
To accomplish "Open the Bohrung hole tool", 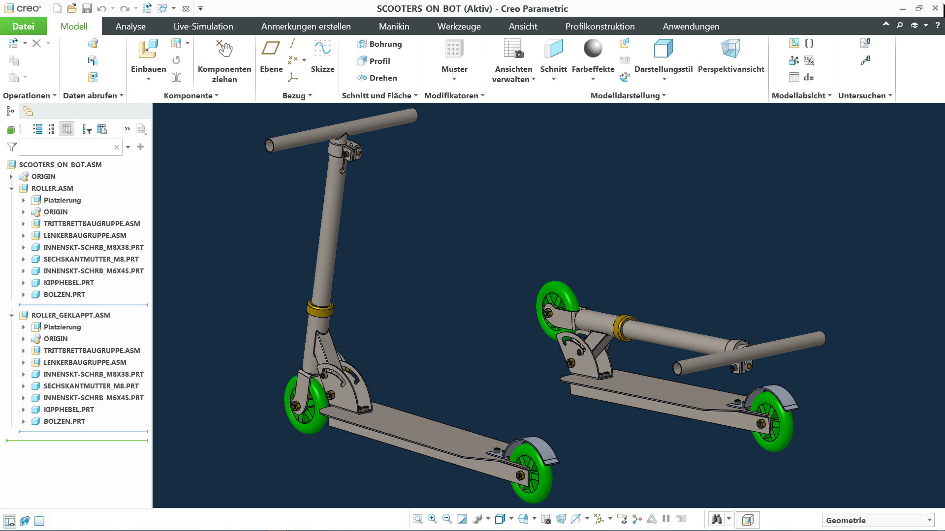I will (380, 44).
